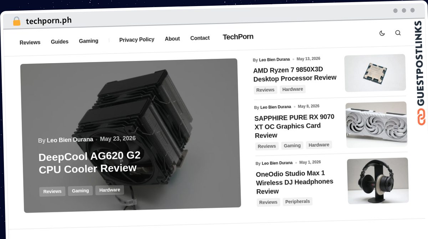
Task: Open the Privacy Policy page
Action: pyautogui.click(x=137, y=40)
